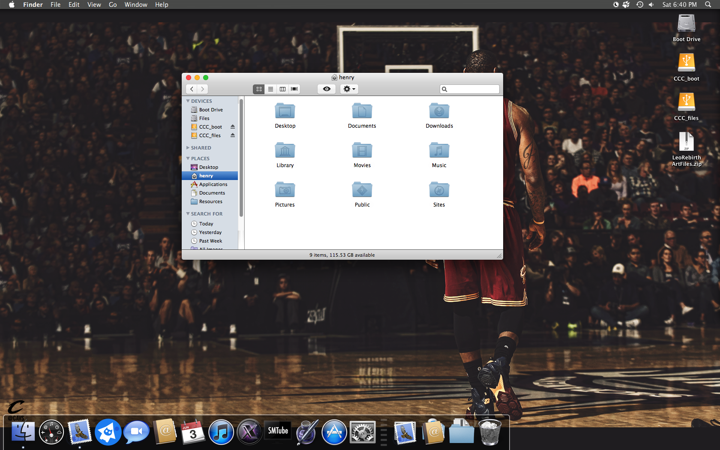720x450 pixels.
Task: Select Files volume in sidebar
Action: point(210,118)
